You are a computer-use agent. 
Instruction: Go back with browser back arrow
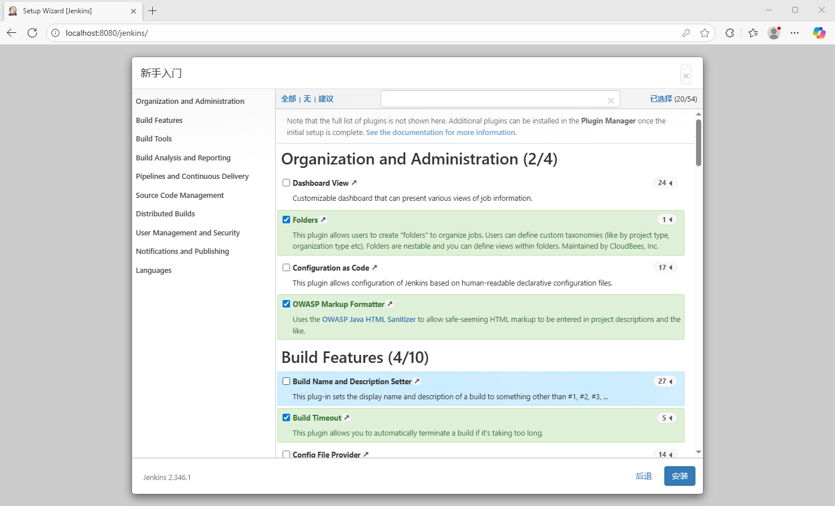point(12,33)
